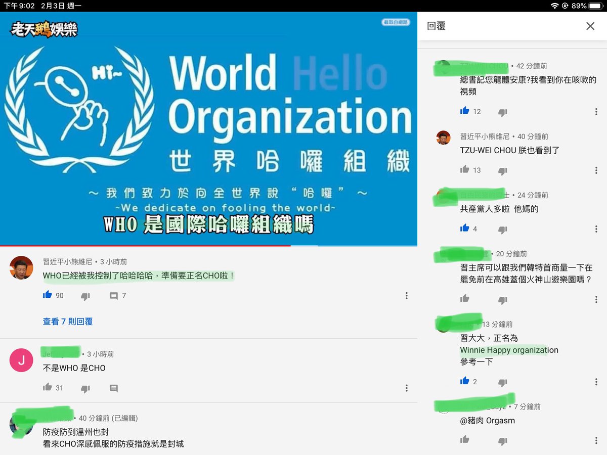Tap the 下午9:02 clock in status bar
Viewport: 607px width, 455px height.
[x=18, y=6]
